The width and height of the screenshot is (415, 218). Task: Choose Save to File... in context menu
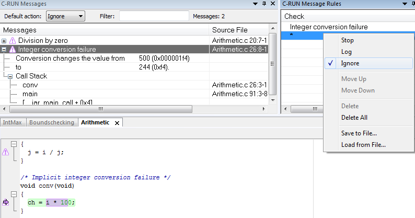[x=359, y=133]
